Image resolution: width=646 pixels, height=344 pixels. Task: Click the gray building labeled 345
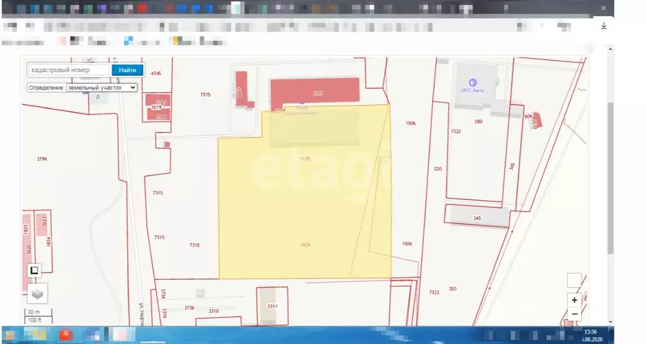(479, 216)
